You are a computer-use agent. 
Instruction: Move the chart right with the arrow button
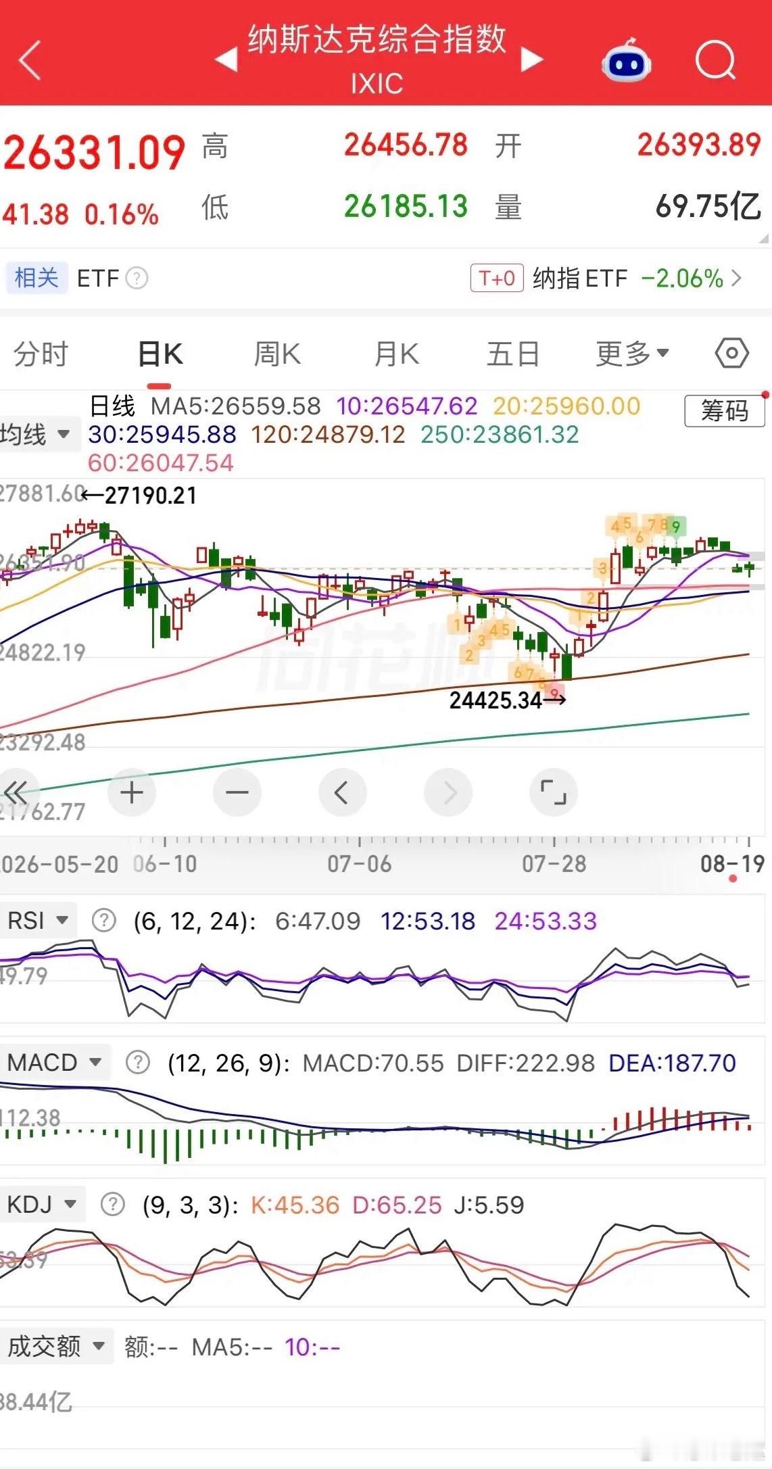[448, 792]
